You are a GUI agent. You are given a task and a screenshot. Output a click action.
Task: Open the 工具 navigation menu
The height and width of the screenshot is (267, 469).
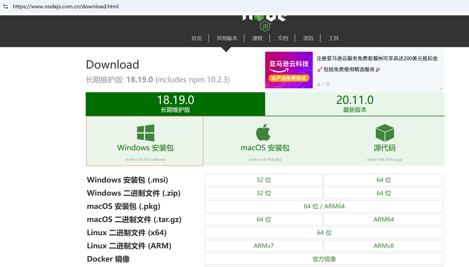334,38
